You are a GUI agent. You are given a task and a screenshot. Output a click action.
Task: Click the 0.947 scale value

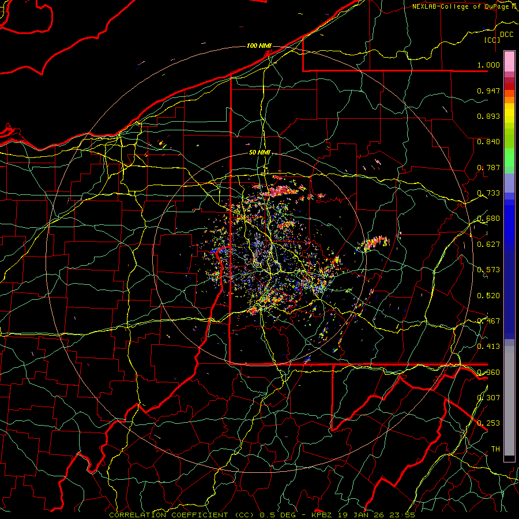pos(488,91)
